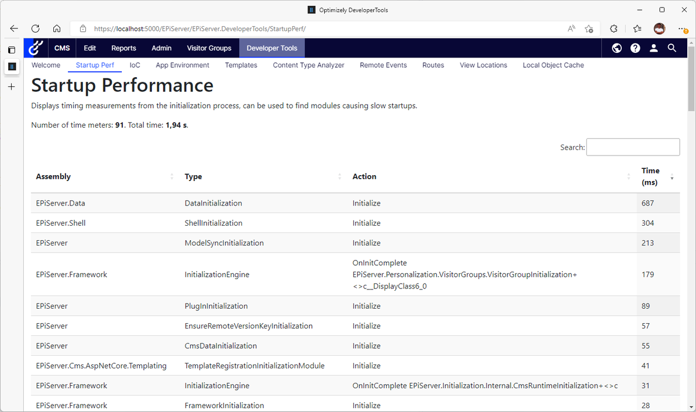Go to the Welcome tab
This screenshot has width=696, height=412.
[46, 65]
